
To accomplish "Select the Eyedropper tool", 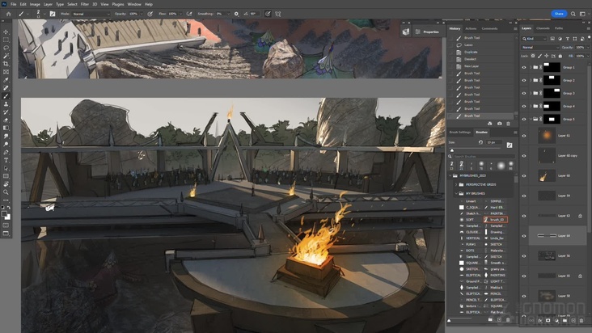I will pos(6,80).
